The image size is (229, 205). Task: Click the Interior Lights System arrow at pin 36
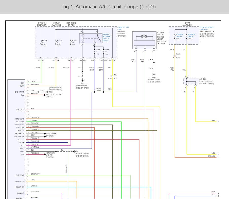point(45,95)
